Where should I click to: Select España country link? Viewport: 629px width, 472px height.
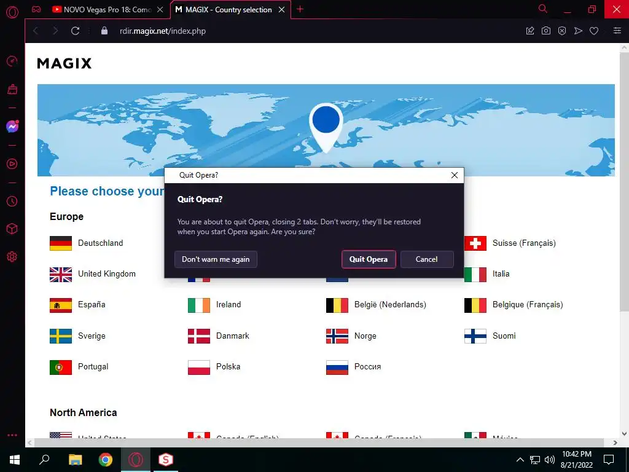tap(92, 305)
